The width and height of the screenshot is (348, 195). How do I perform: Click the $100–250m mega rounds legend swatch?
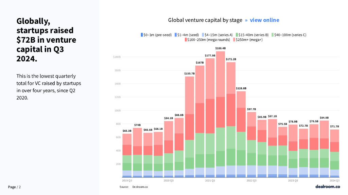(x=186, y=40)
